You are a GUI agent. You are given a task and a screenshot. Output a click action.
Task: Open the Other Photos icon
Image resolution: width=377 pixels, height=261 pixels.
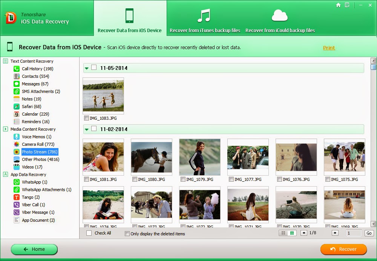click(x=17, y=159)
